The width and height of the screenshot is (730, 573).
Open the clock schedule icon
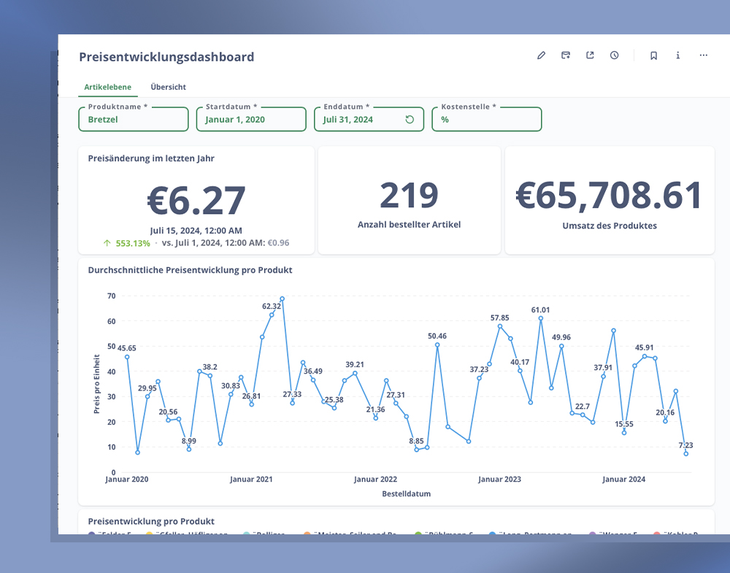[615, 55]
